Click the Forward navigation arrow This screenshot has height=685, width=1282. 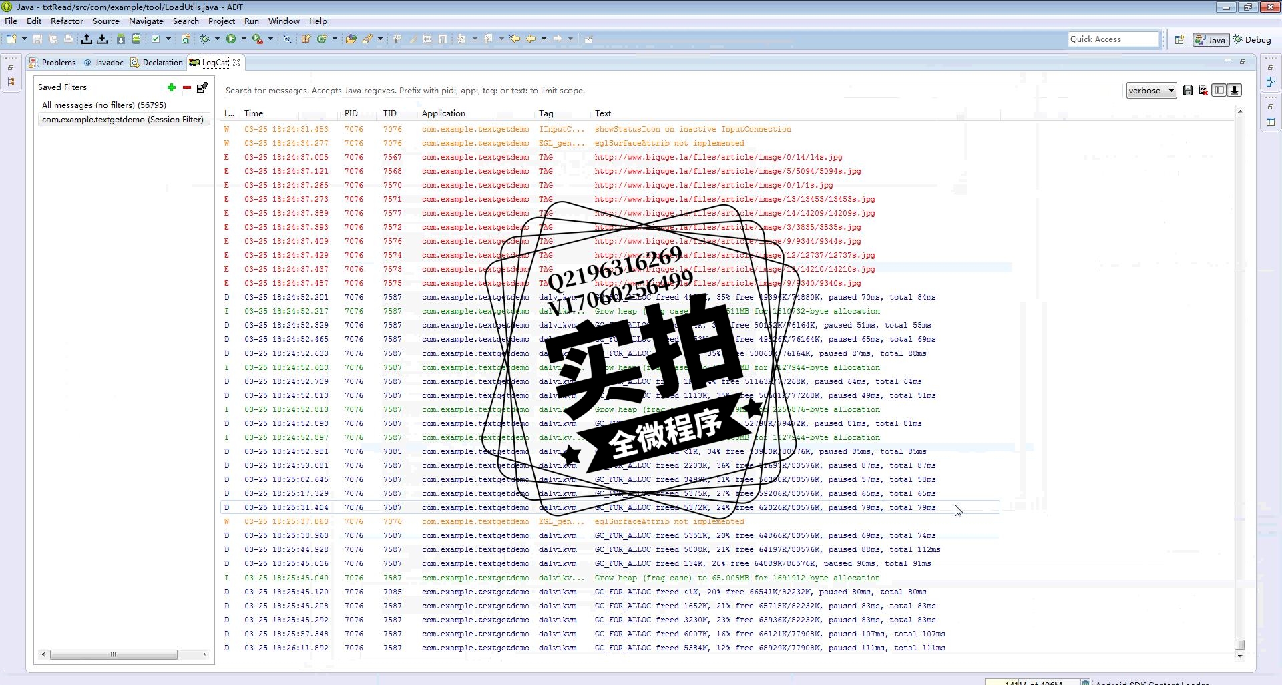[558, 39]
